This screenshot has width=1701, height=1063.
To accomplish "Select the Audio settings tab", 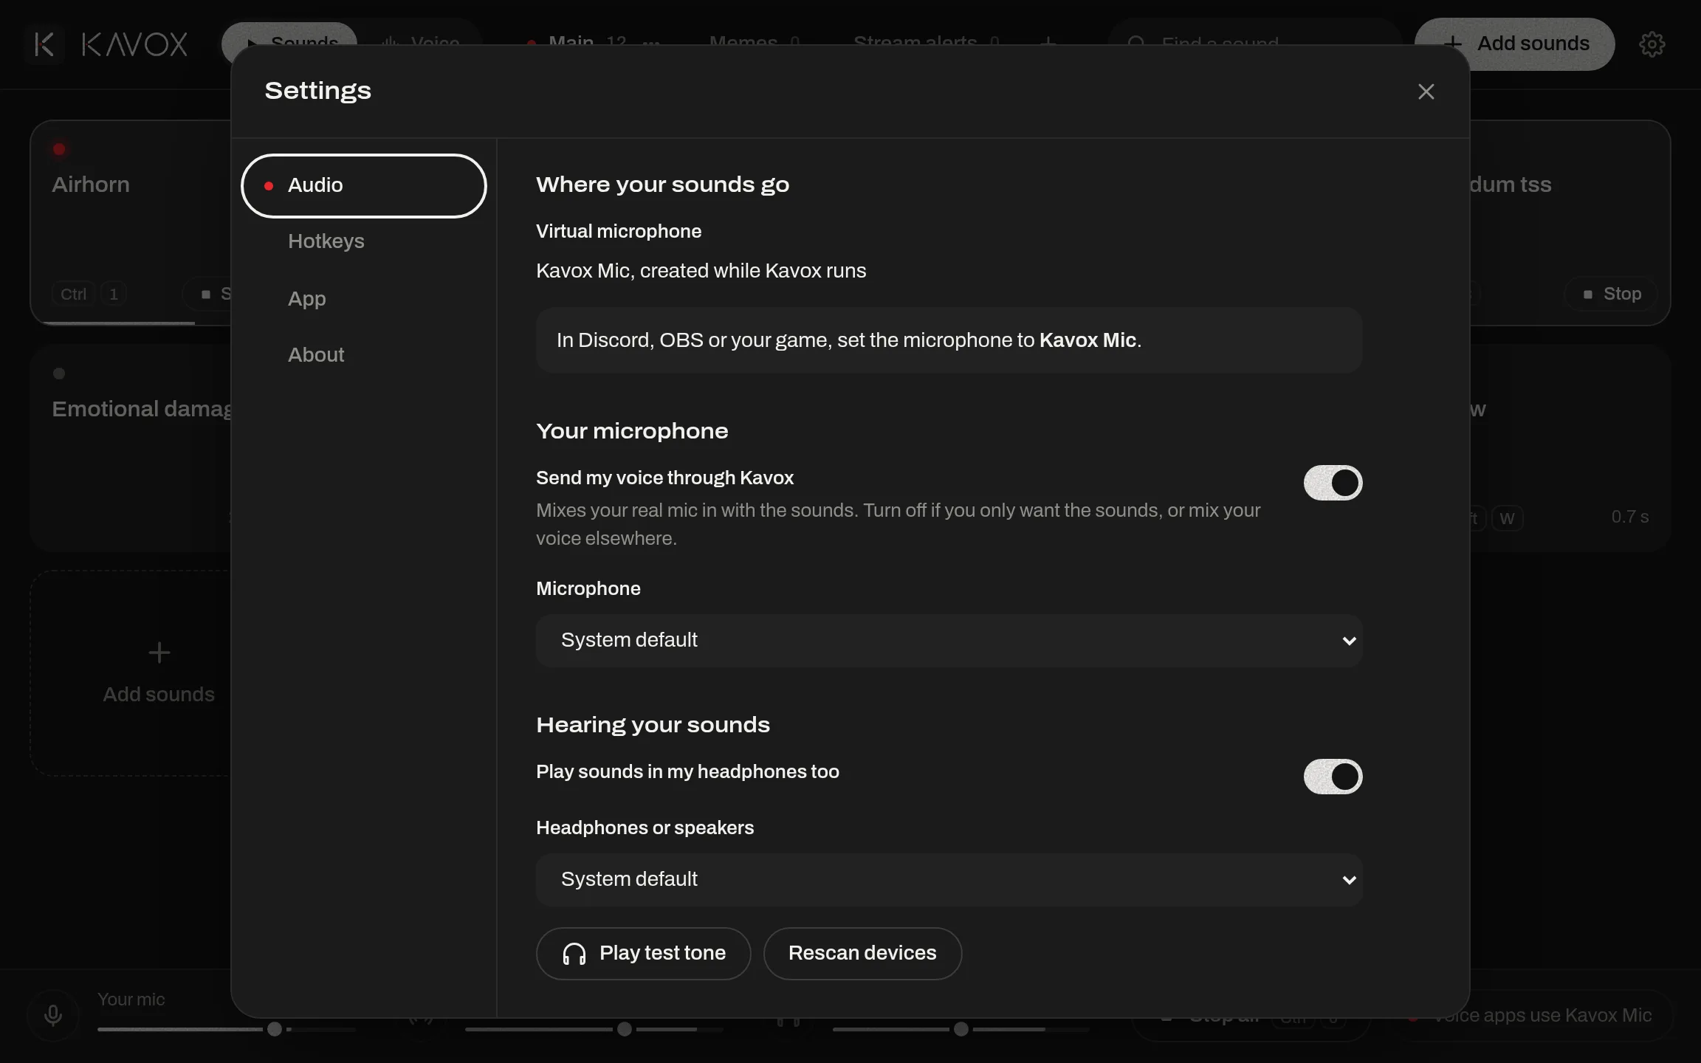I will (x=363, y=185).
